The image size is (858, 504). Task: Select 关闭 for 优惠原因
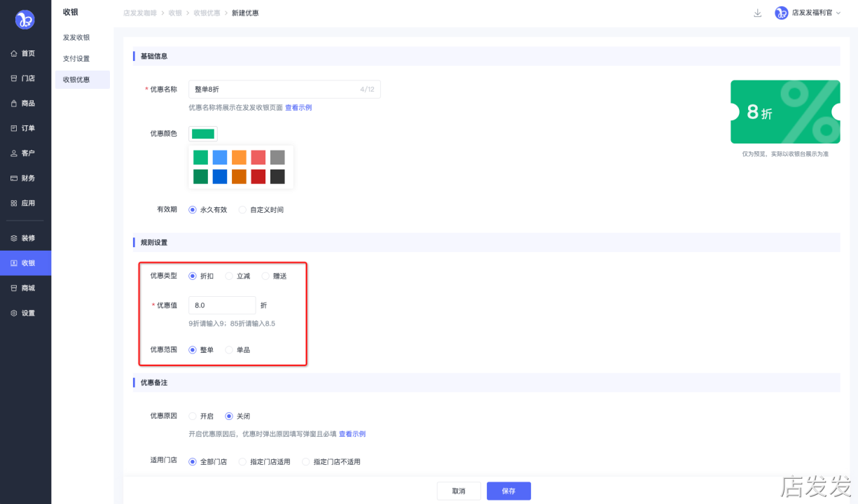coord(229,416)
